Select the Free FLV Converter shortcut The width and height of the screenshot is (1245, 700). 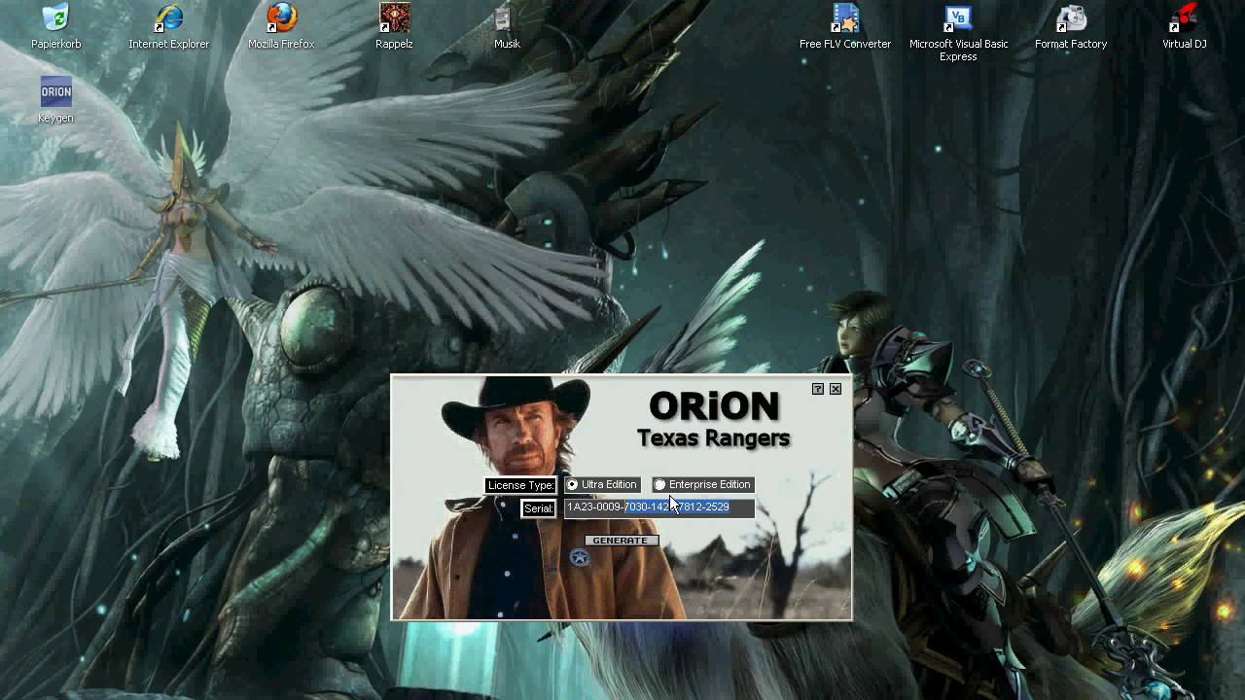tap(845, 26)
